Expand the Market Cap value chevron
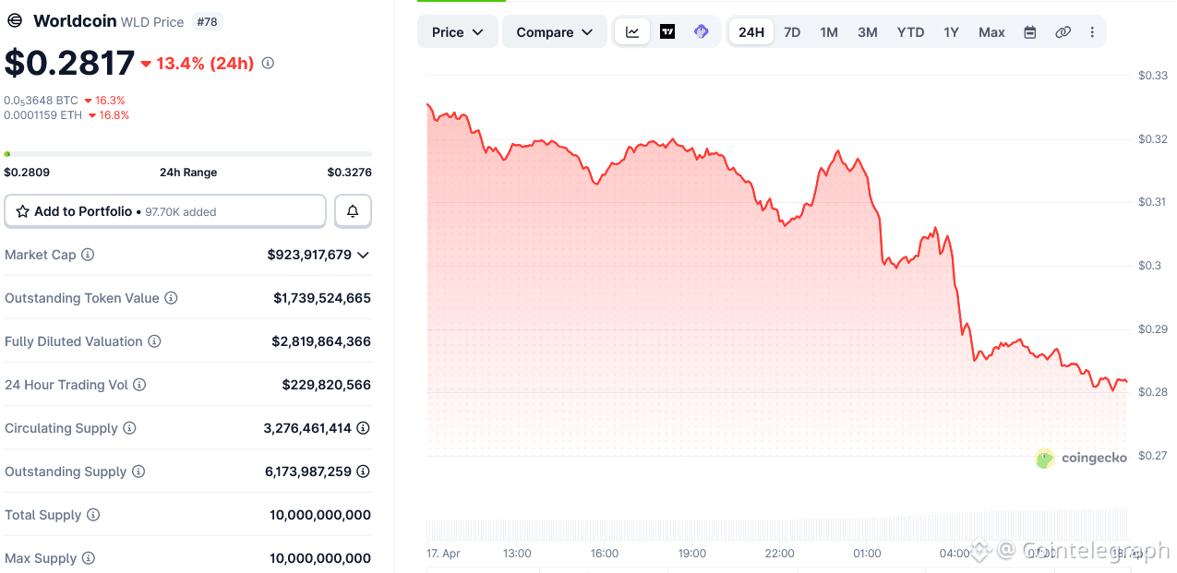The width and height of the screenshot is (1177, 573). [363, 255]
